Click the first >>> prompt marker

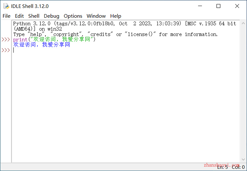pos(6,39)
